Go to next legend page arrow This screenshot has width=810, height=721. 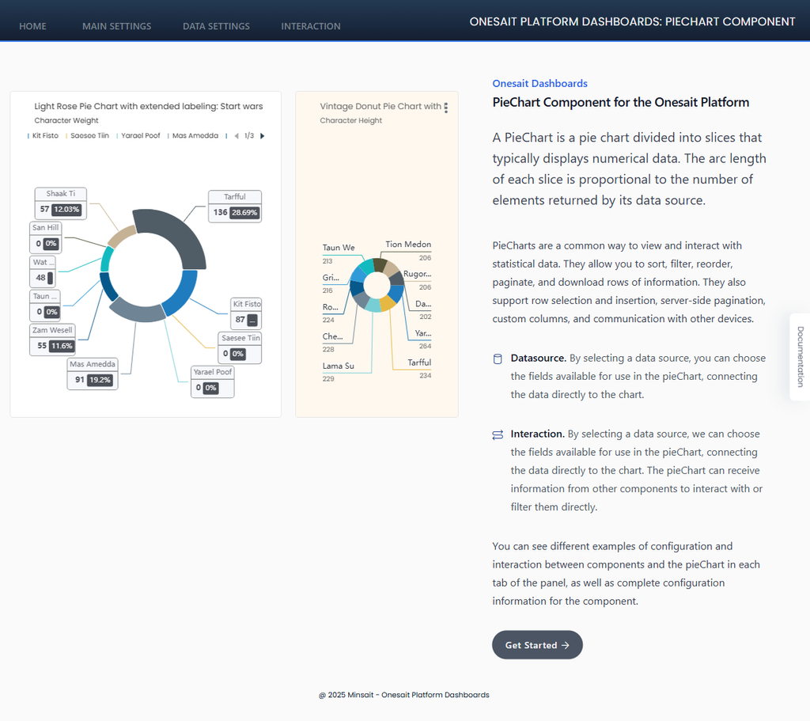pyautogui.click(x=263, y=136)
